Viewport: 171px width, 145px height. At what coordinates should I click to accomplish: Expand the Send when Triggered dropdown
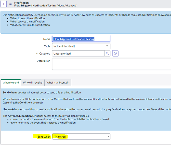coord(81,137)
